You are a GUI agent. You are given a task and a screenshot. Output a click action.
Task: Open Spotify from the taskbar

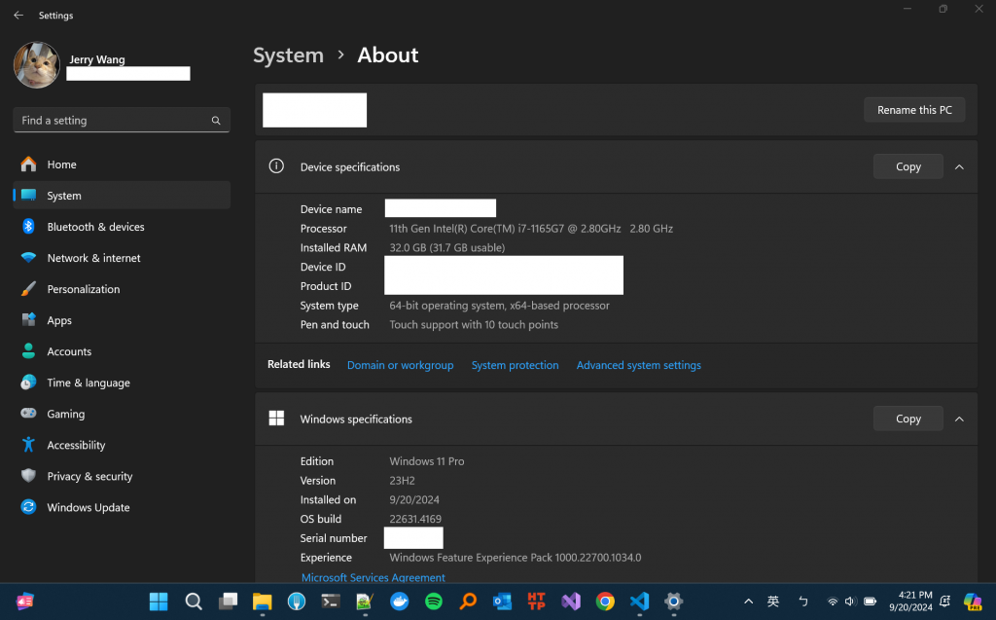click(x=434, y=601)
